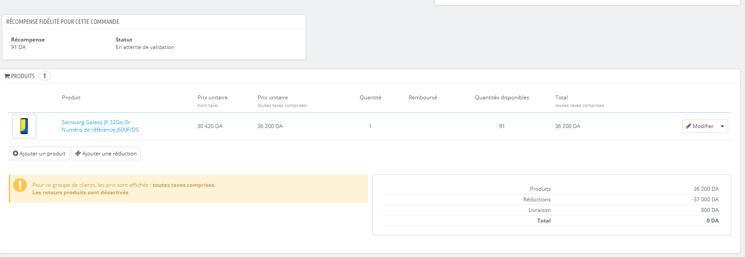Click the Récompense label
The image size is (745, 257).
pos(28,40)
